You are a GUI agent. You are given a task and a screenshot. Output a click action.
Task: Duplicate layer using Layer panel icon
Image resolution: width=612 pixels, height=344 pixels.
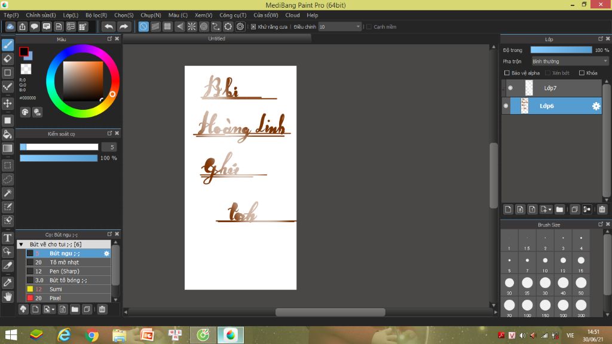pos(574,210)
